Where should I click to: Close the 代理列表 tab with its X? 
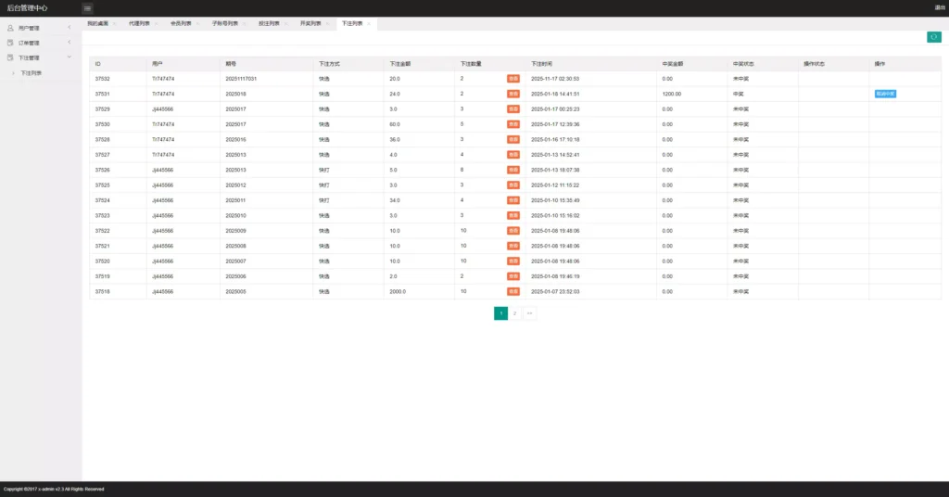156,23
